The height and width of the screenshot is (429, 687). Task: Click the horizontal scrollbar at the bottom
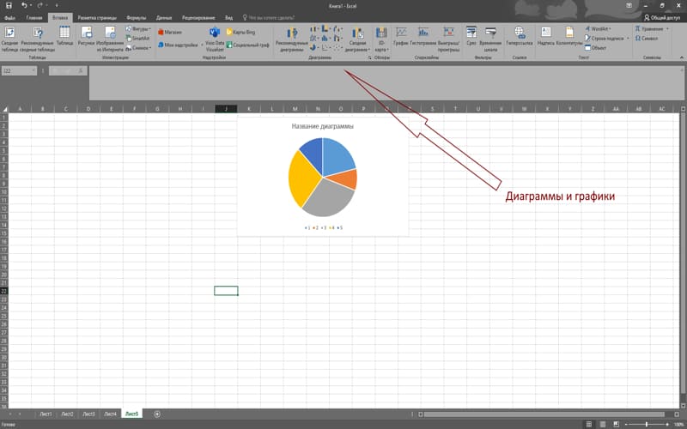tap(544, 414)
